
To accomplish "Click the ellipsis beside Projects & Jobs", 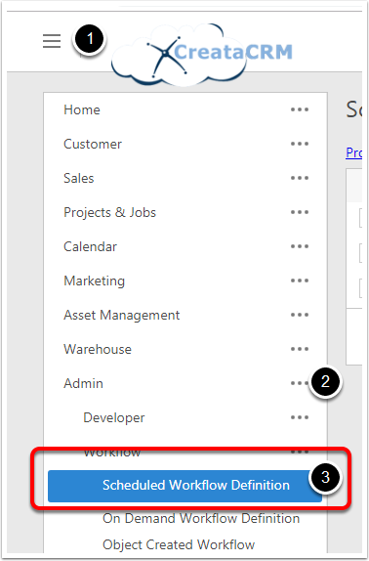I will 300,212.
